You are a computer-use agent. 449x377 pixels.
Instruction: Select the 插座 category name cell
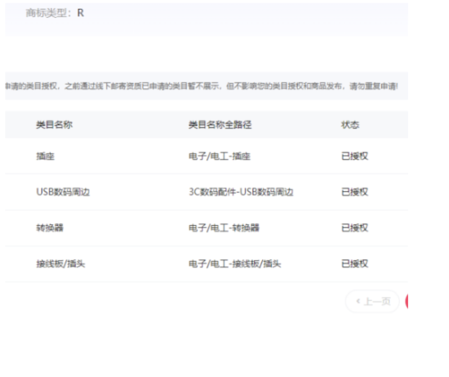click(45, 157)
